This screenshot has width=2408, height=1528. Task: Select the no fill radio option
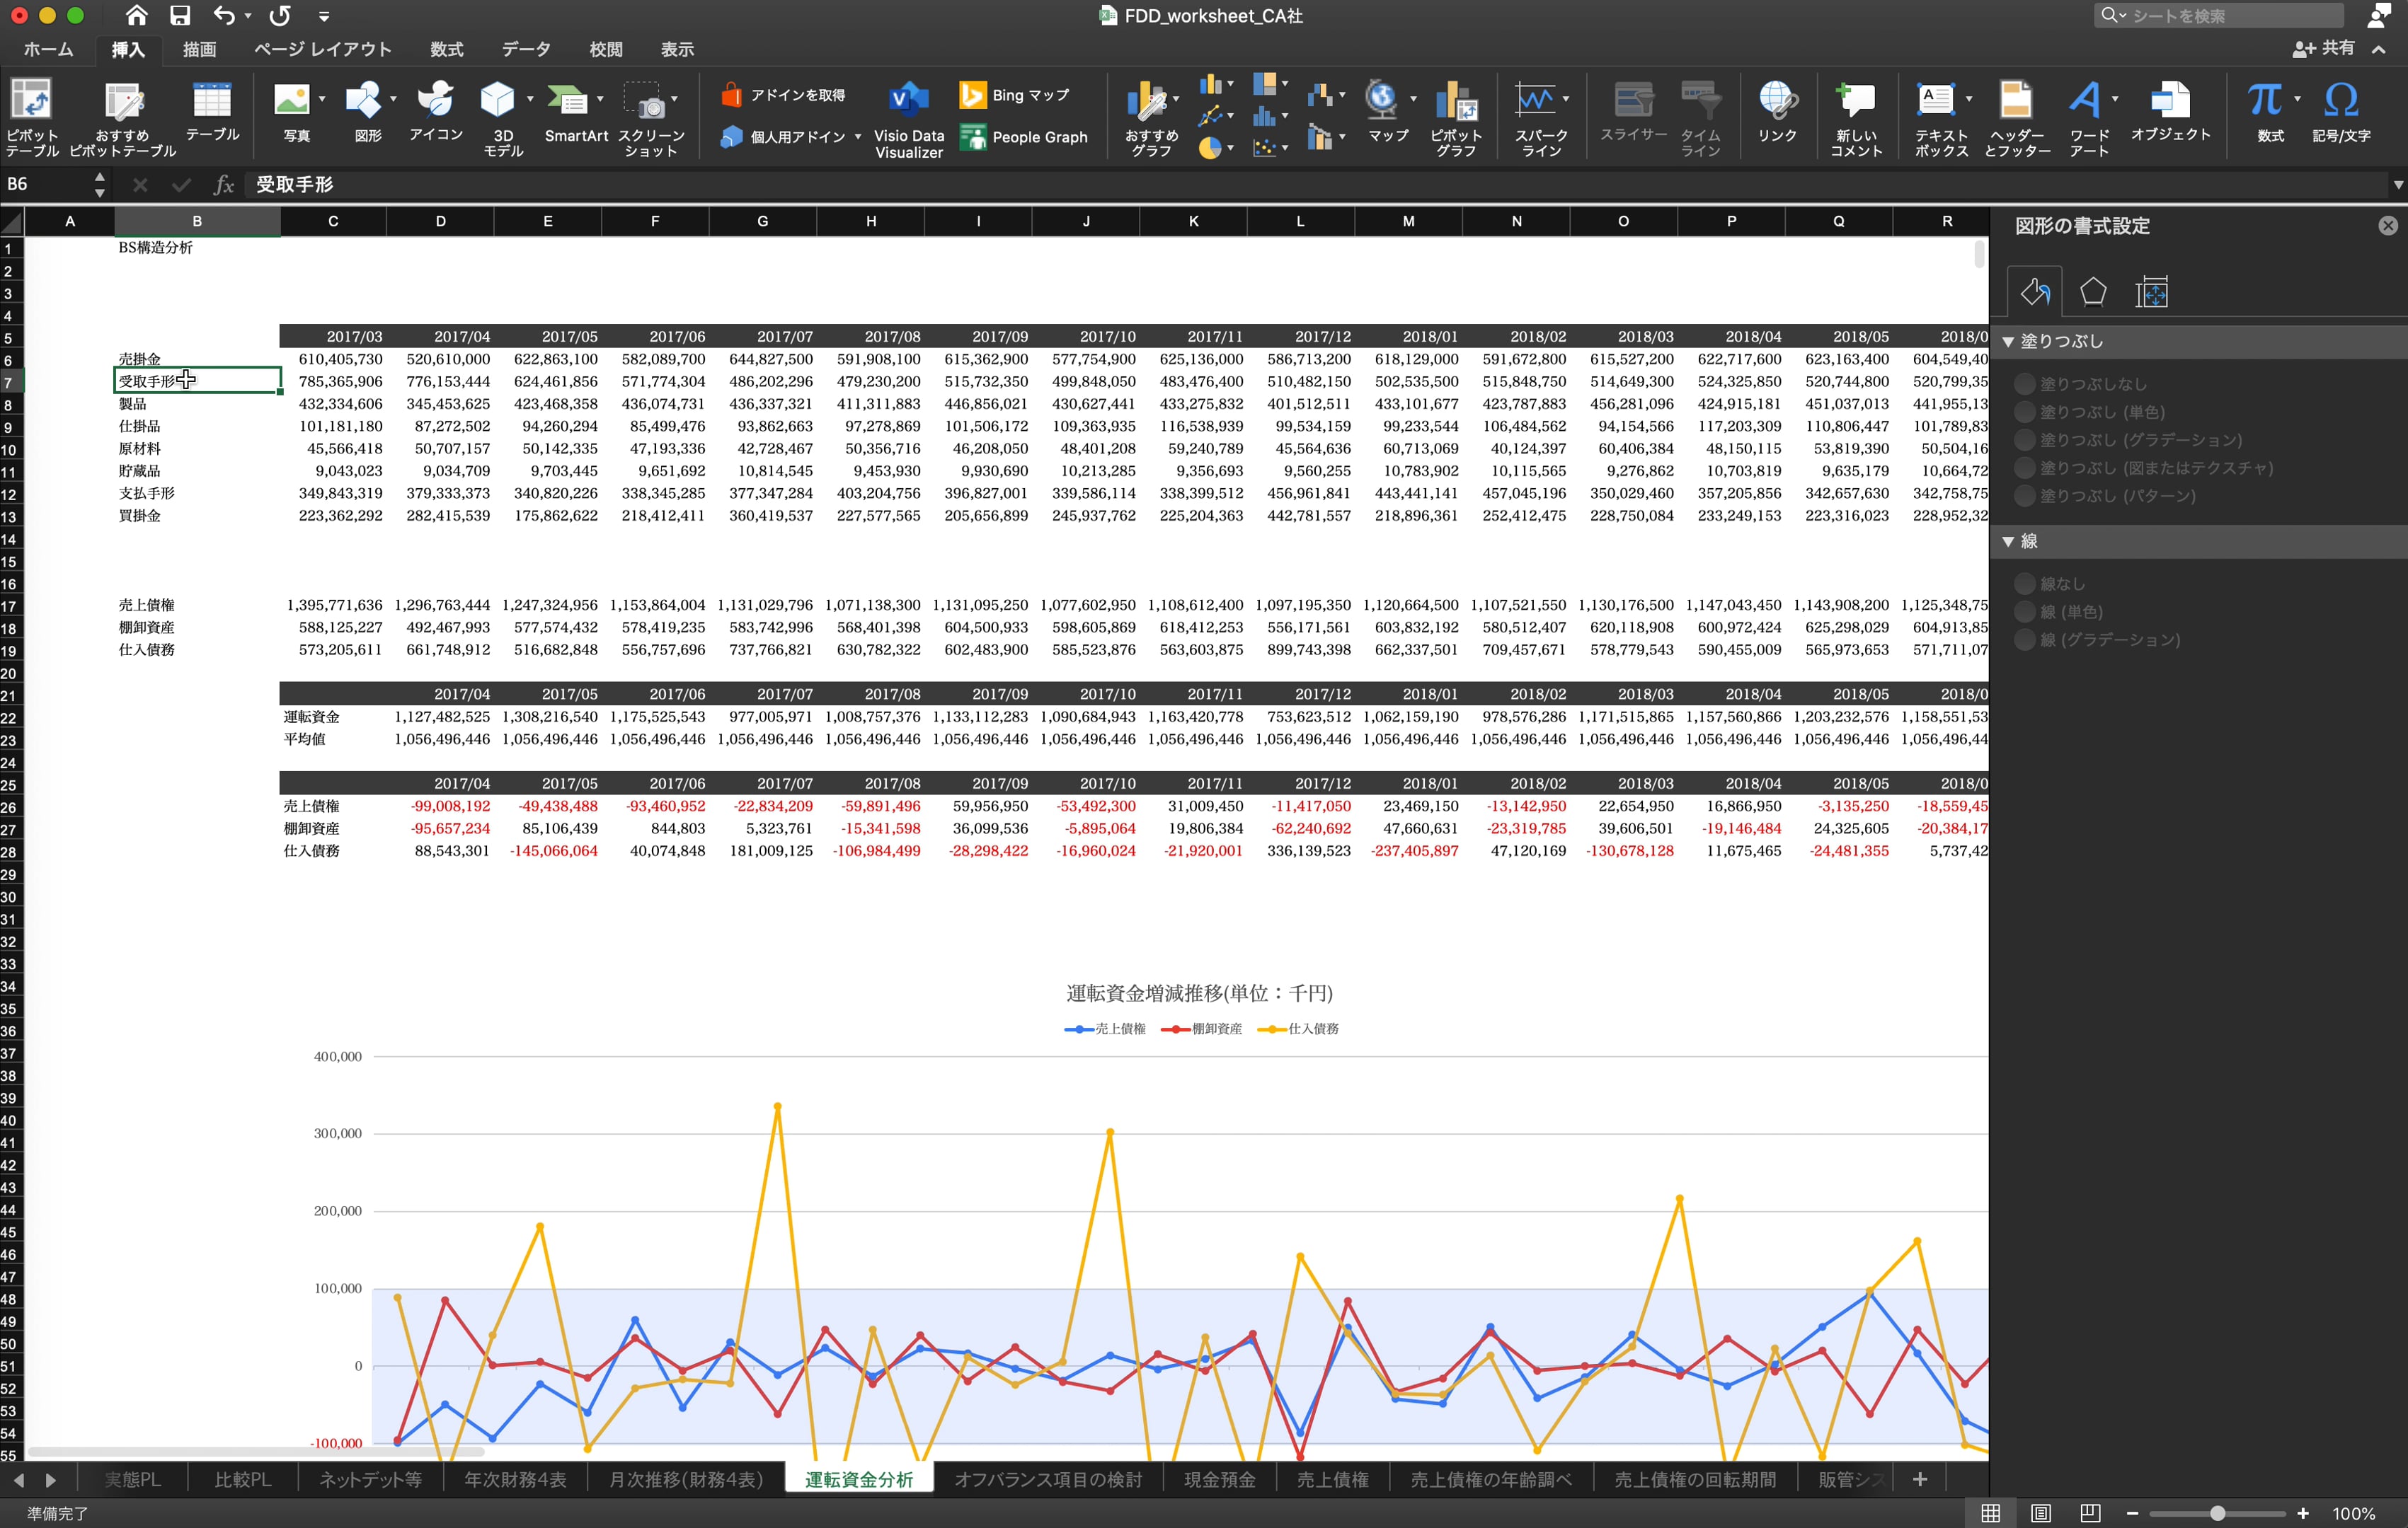(2025, 383)
